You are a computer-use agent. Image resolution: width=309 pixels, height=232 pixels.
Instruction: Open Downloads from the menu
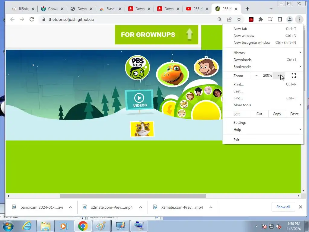(263, 60)
